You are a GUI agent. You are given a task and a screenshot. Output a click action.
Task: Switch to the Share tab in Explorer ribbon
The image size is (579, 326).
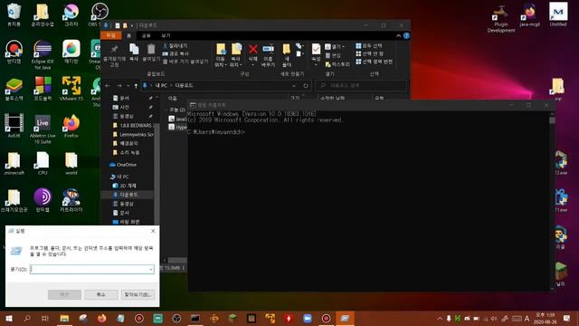(147, 35)
